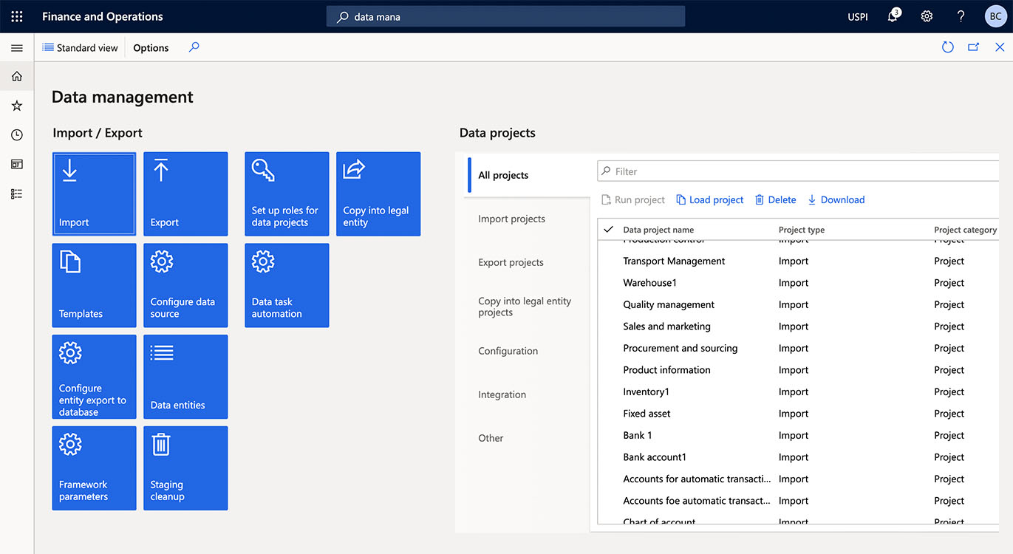Open Recent clock icon in sidebar
The width and height of the screenshot is (1013, 554).
(x=16, y=135)
